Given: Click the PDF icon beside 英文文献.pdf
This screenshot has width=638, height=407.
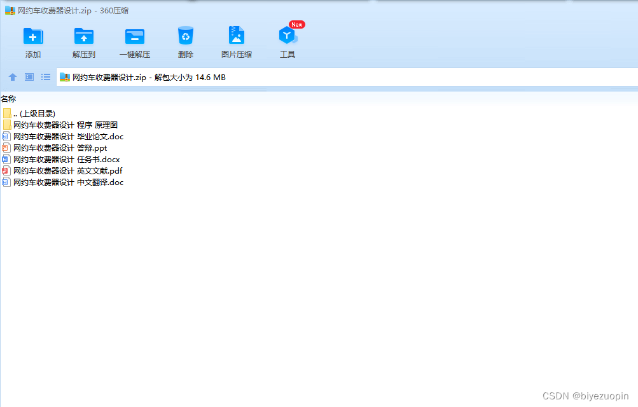Looking at the screenshot, I should pyautogui.click(x=6, y=170).
